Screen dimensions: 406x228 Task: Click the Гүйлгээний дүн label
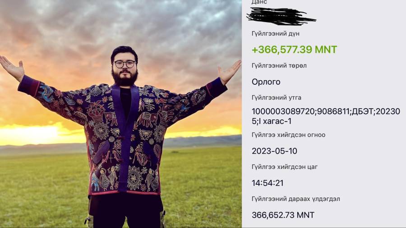coord(276,34)
